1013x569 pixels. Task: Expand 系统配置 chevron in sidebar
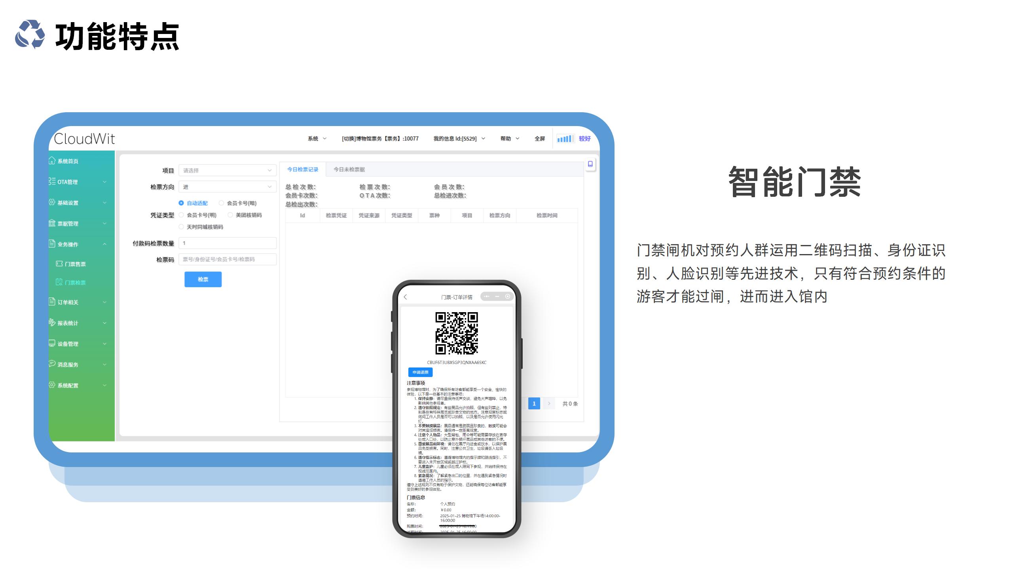tap(105, 385)
